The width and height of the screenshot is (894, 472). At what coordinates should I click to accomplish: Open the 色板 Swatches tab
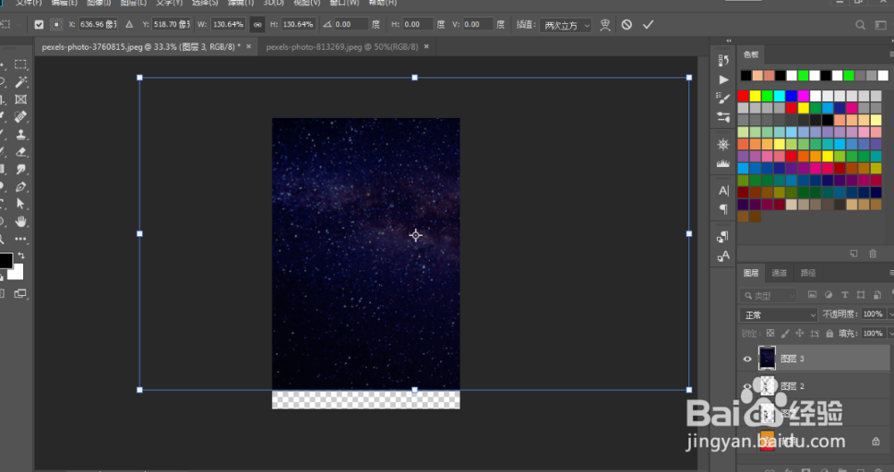point(751,55)
